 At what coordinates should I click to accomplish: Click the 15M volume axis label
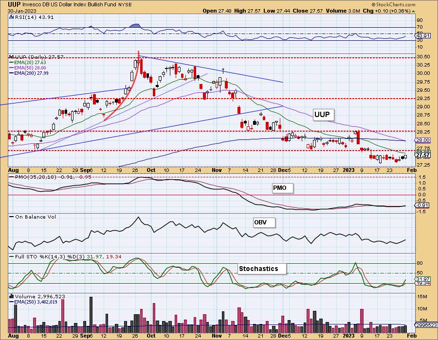422,297
